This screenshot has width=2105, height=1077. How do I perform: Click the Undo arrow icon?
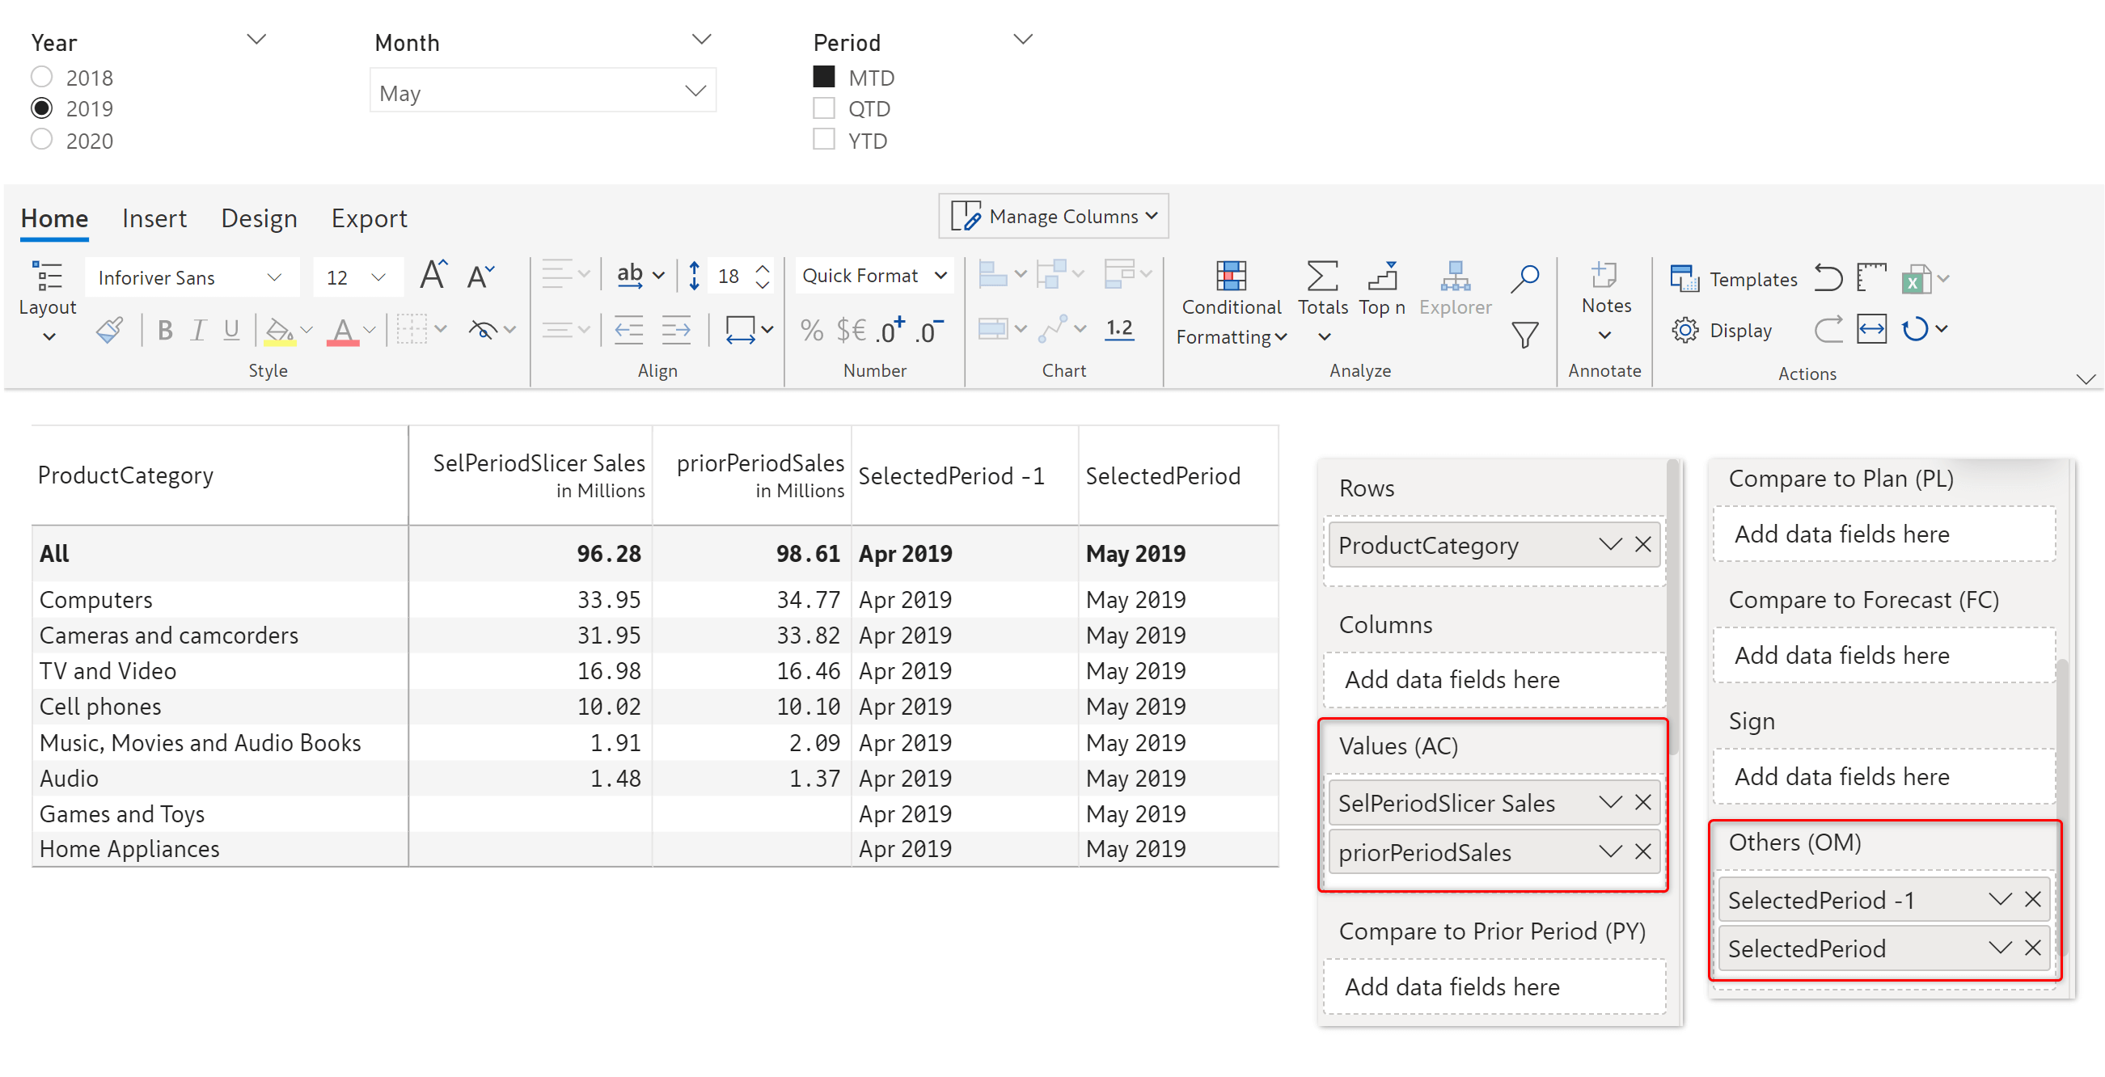point(1828,278)
